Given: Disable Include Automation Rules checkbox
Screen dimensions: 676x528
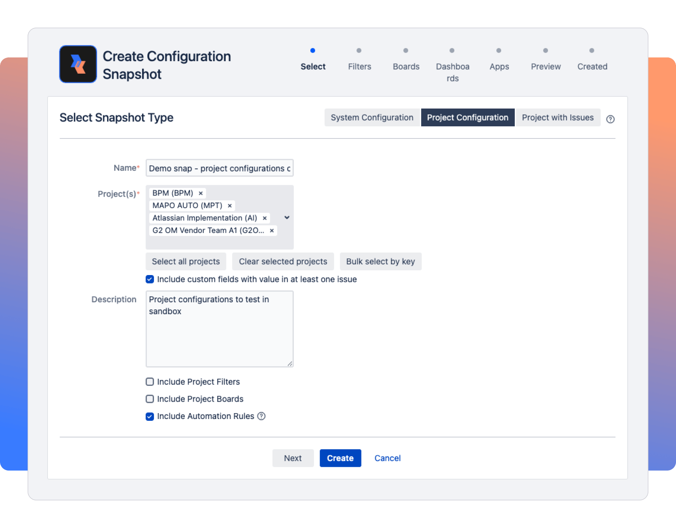Looking at the screenshot, I should pyautogui.click(x=150, y=416).
